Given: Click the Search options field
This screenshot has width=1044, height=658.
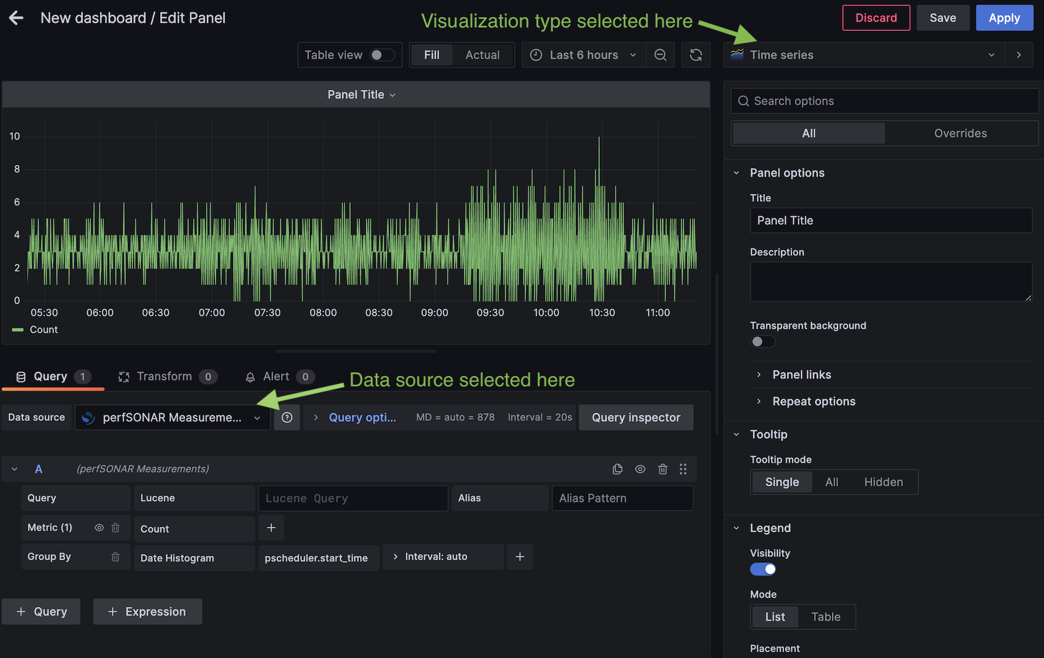Looking at the screenshot, I should pyautogui.click(x=884, y=101).
